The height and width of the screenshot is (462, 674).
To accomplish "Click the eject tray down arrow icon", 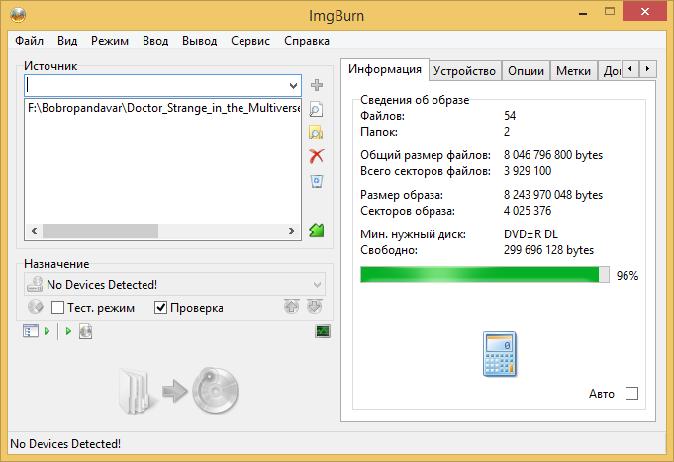I will click(314, 307).
